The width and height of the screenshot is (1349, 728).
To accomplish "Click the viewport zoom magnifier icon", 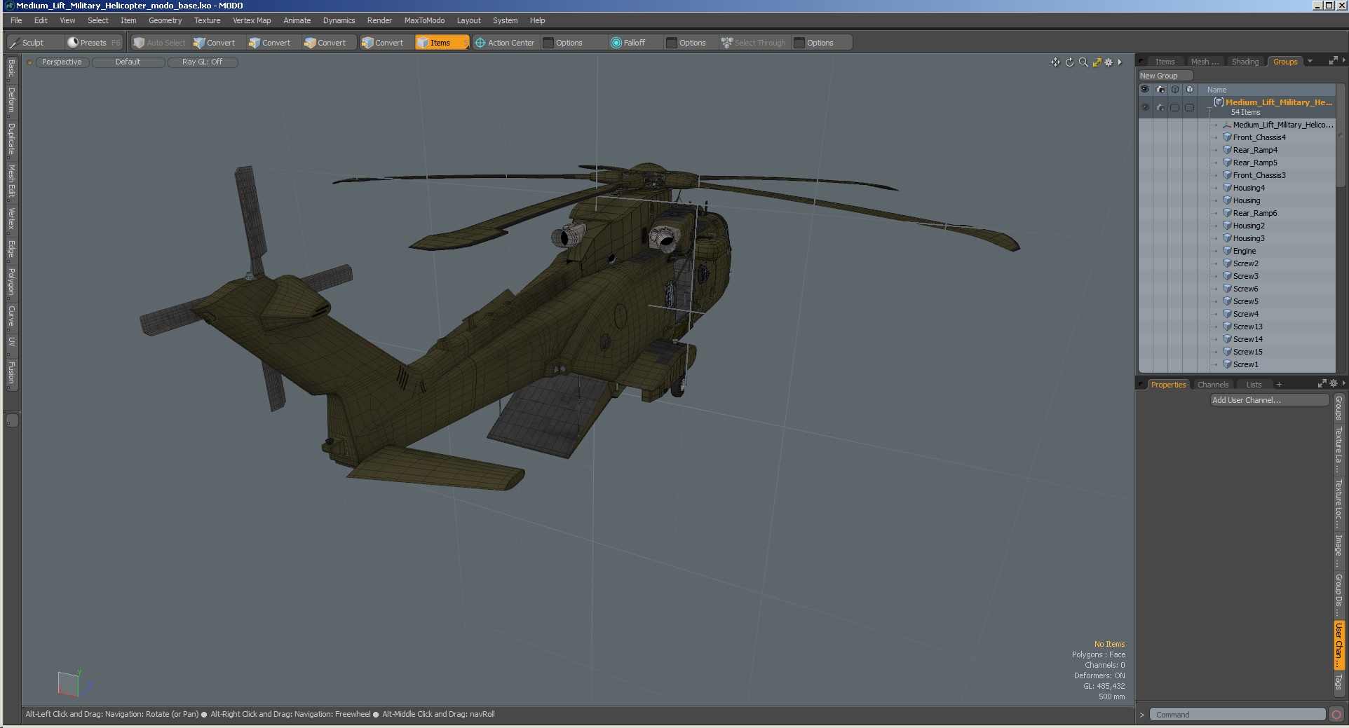I will click(1083, 62).
